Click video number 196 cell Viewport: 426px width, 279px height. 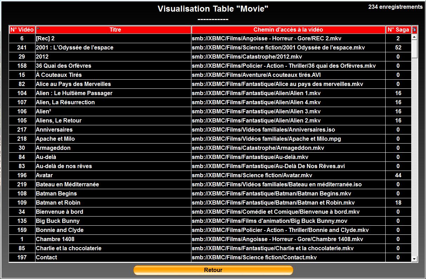point(22,175)
